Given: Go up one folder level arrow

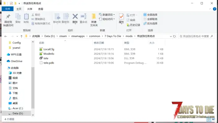Looking at the screenshot, I should [21, 36].
